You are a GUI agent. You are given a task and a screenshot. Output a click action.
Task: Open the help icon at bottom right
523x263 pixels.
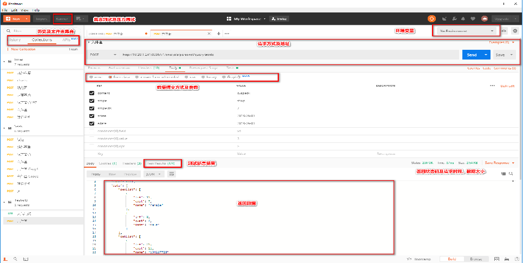(x=517, y=259)
